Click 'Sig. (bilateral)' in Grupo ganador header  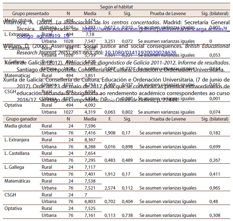coord(215,119)
